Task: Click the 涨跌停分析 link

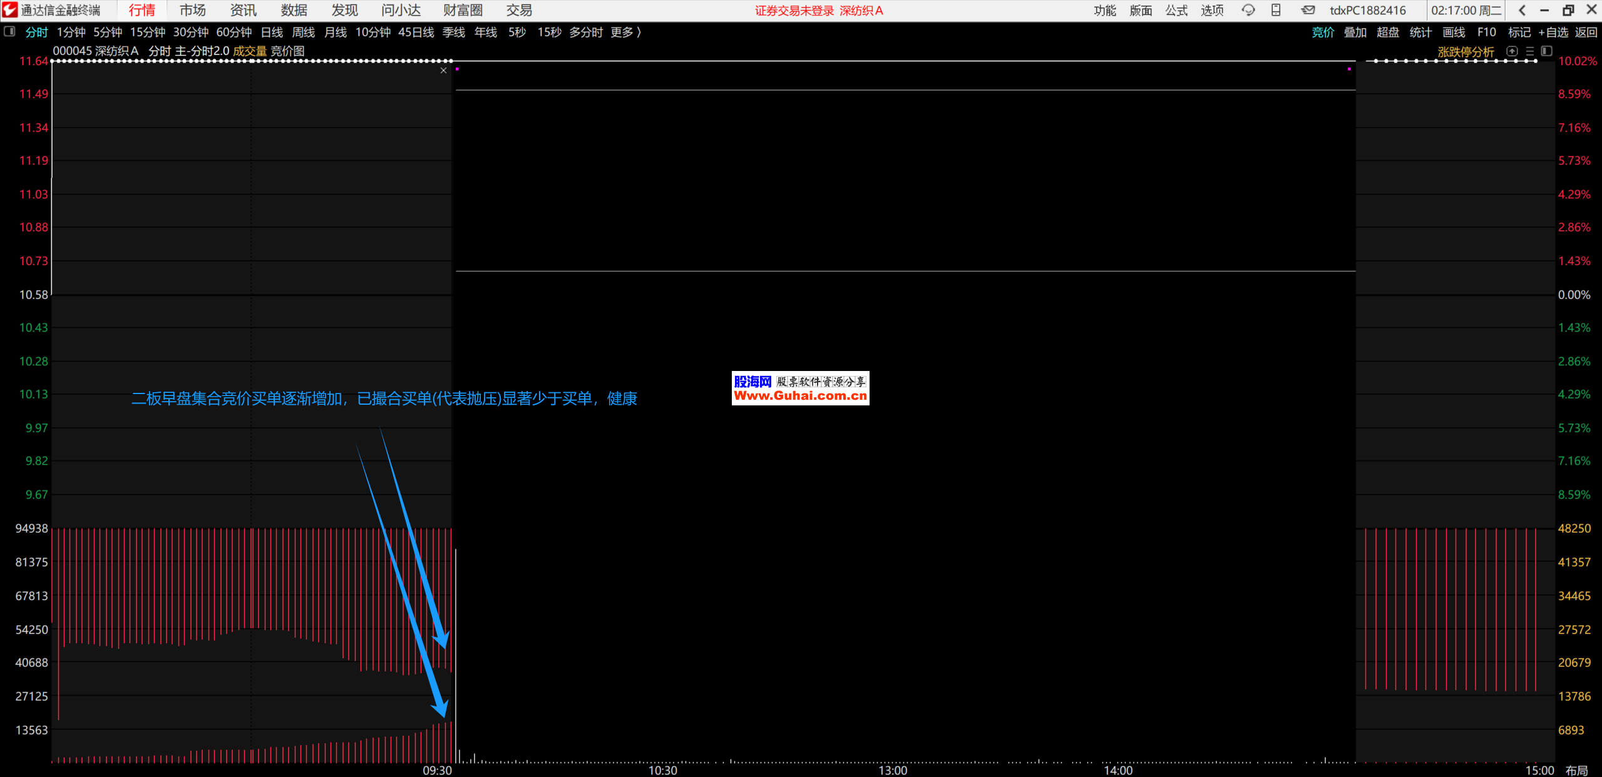Action: [x=1466, y=52]
